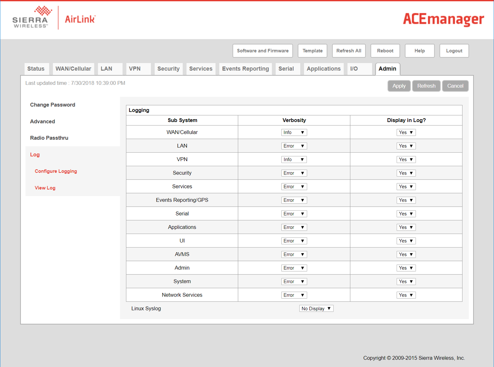Open Radio Passthru settings
Viewport: 494px width, 367px height.
(x=49, y=138)
